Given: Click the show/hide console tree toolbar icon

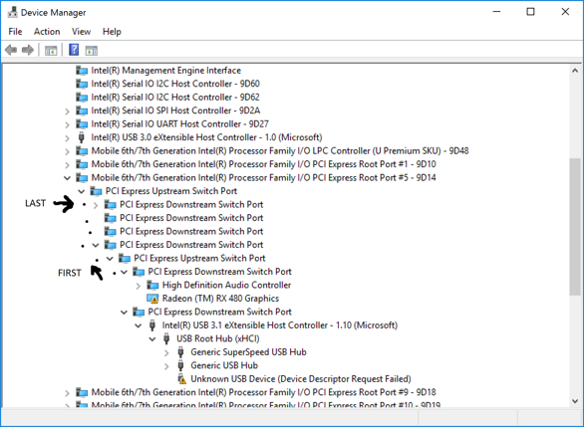Looking at the screenshot, I should [51, 50].
